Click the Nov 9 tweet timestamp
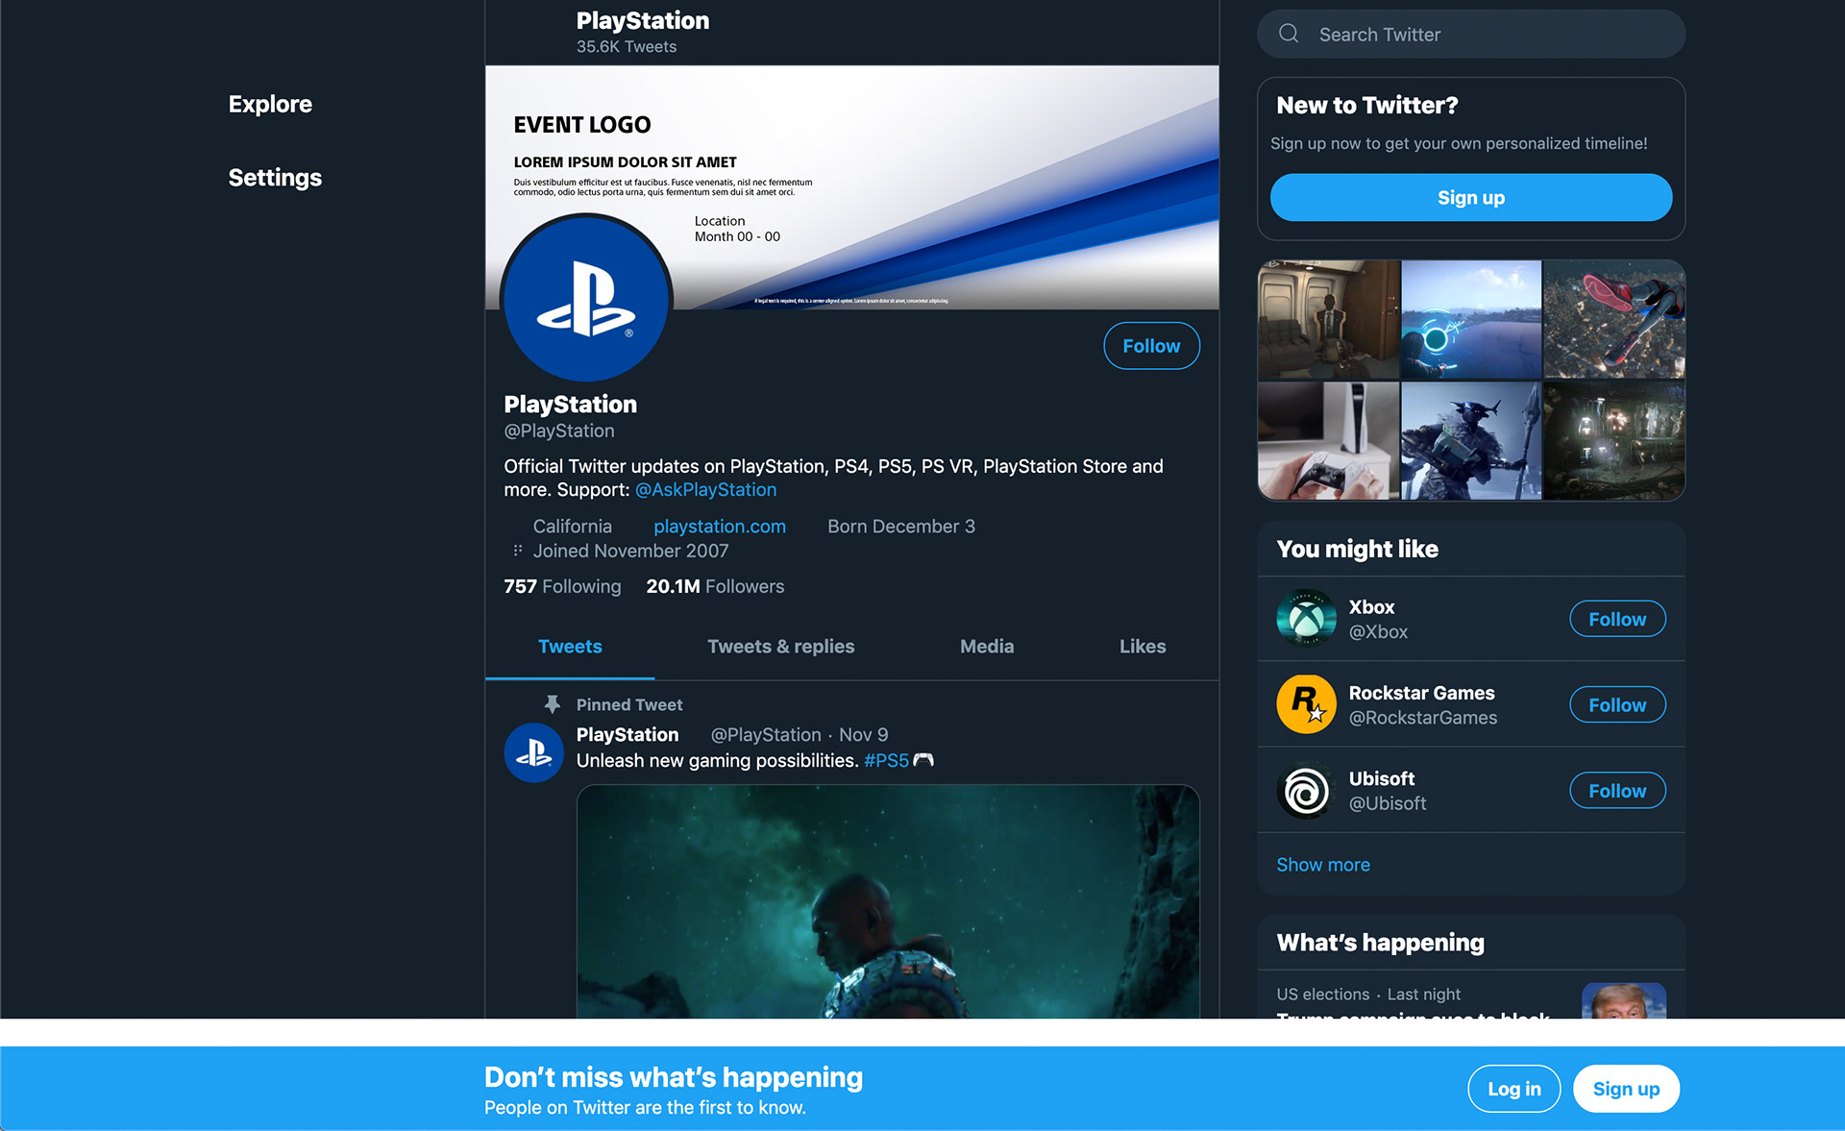Image resolution: width=1845 pixels, height=1131 pixels. (863, 735)
